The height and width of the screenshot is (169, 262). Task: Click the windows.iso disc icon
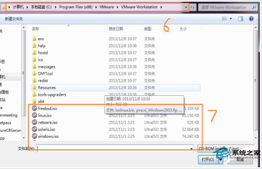tap(34, 136)
